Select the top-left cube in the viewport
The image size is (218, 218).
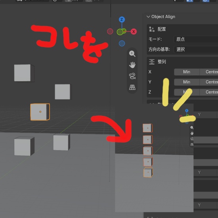[24, 73]
